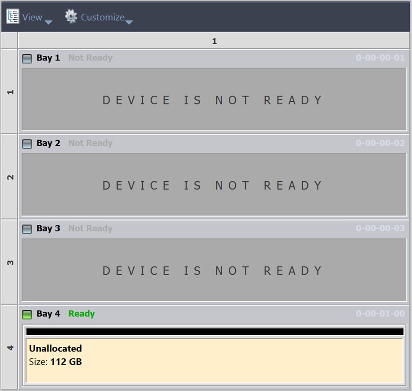
Task: Click the Bay 2 Not Ready status label
Action: (90, 143)
